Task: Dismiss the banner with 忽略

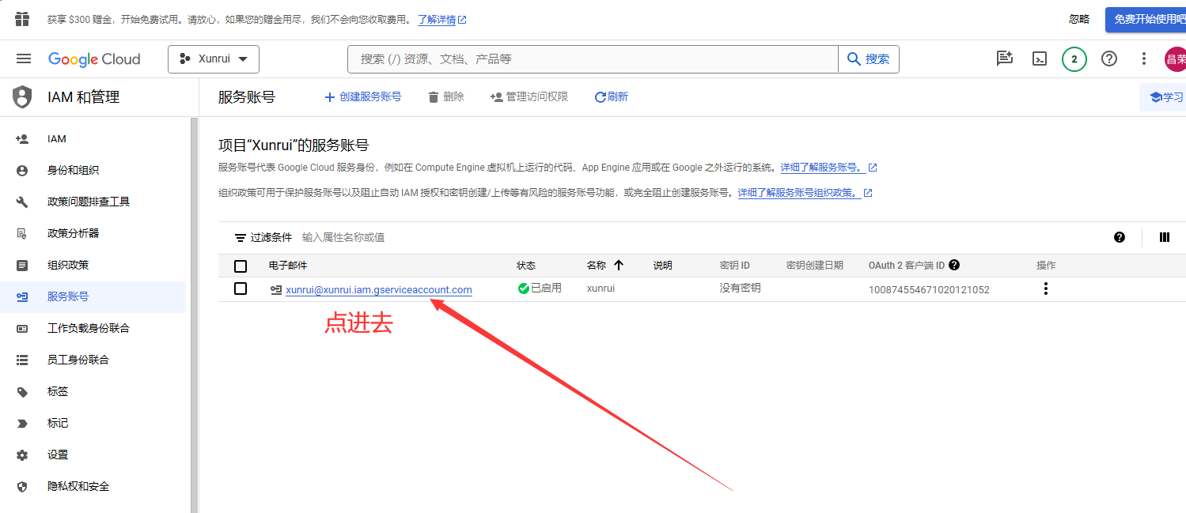Action: [x=1079, y=19]
